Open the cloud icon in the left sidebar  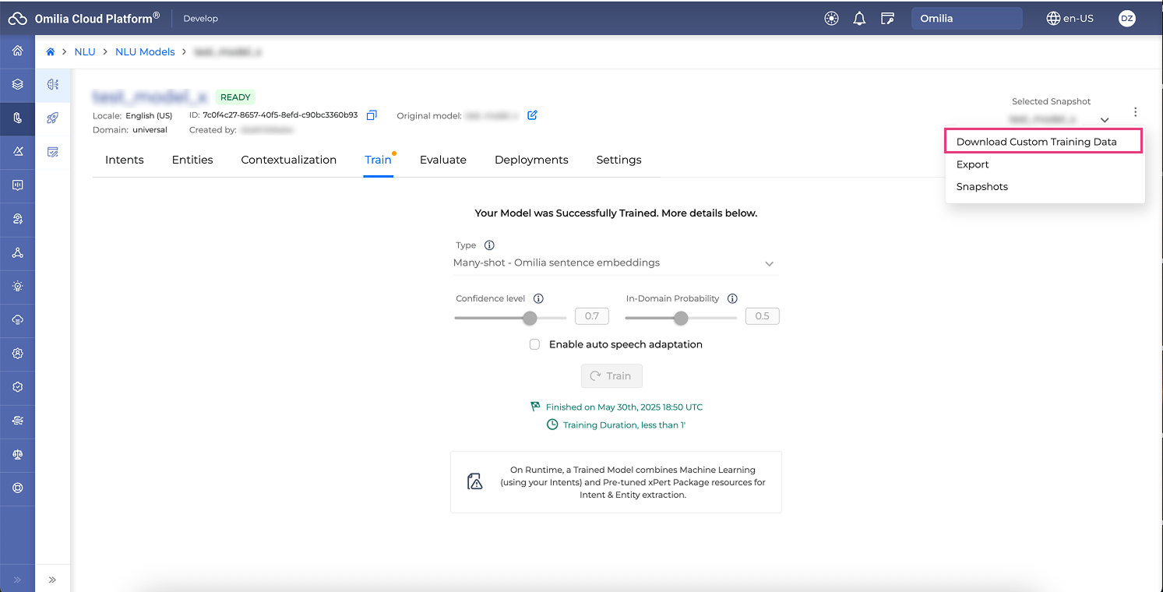(17, 319)
